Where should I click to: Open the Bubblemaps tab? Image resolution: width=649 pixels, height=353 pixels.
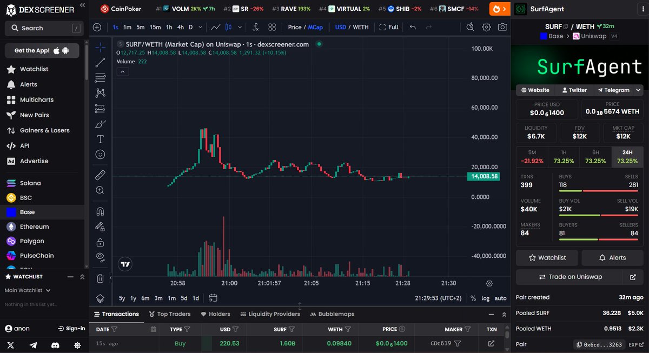[333, 314]
